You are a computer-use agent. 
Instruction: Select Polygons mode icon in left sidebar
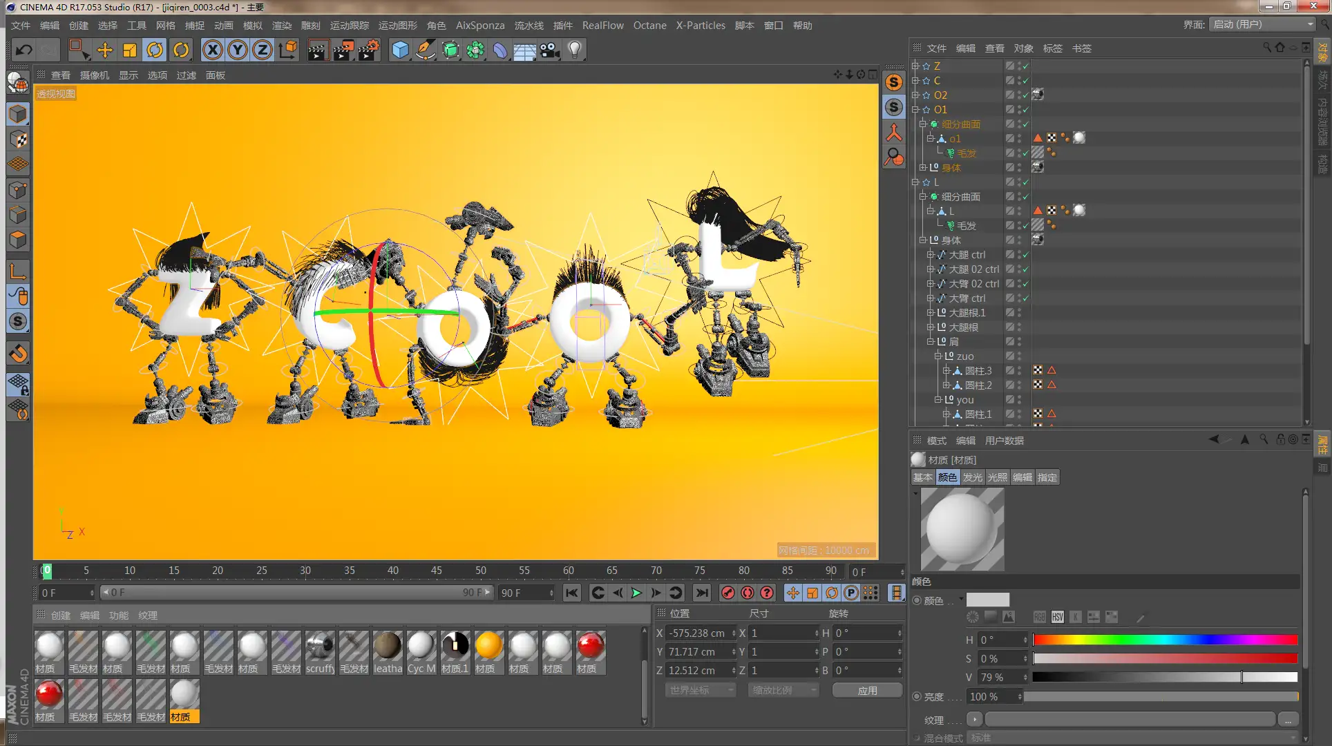pyautogui.click(x=18, y=240)
